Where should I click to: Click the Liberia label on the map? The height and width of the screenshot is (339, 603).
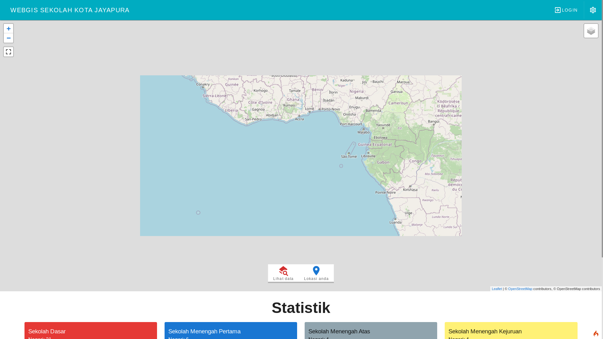(231, 110)
